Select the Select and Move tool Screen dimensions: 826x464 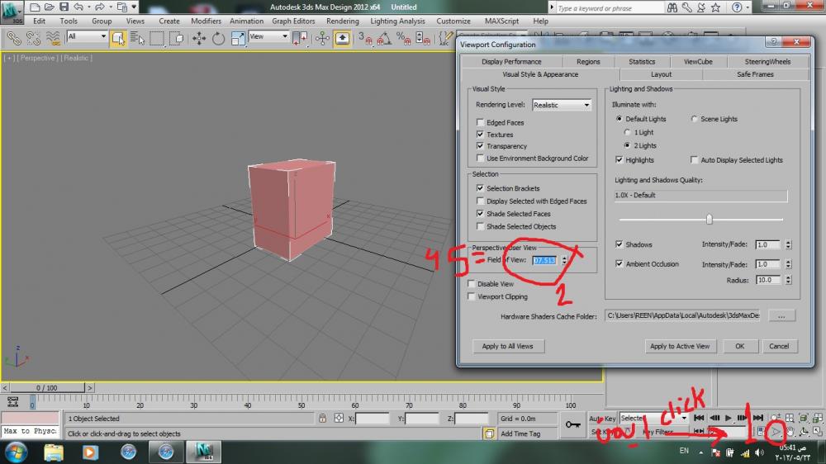coord(199,38)
